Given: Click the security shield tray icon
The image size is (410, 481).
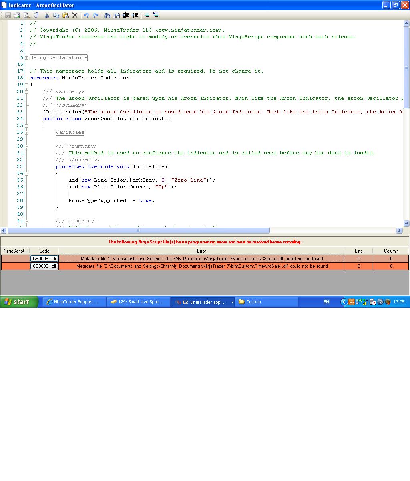Looking at the screenshot, I should [388, 302].
